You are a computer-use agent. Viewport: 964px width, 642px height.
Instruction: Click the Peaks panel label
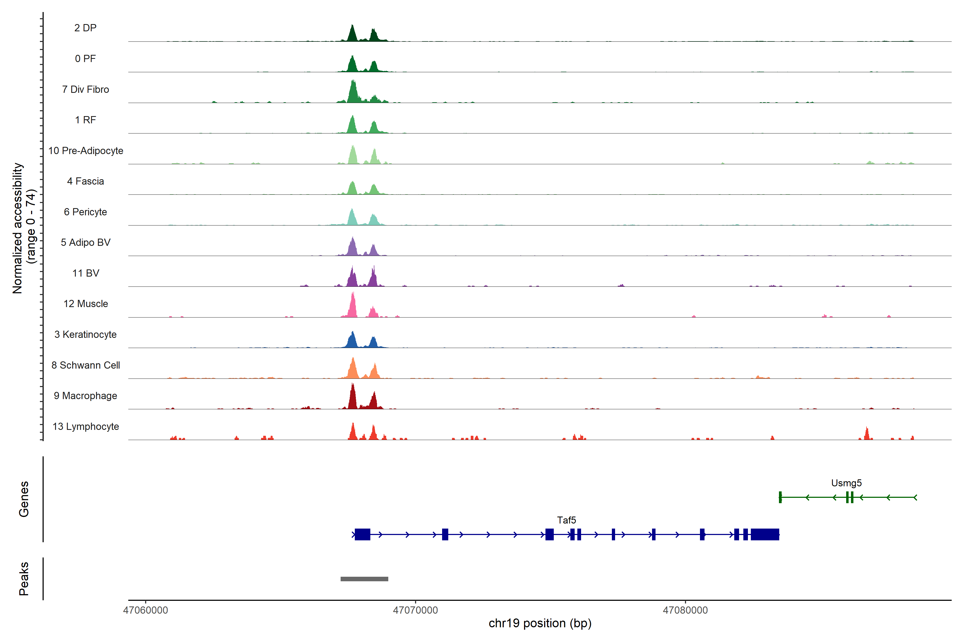[24, 578]
